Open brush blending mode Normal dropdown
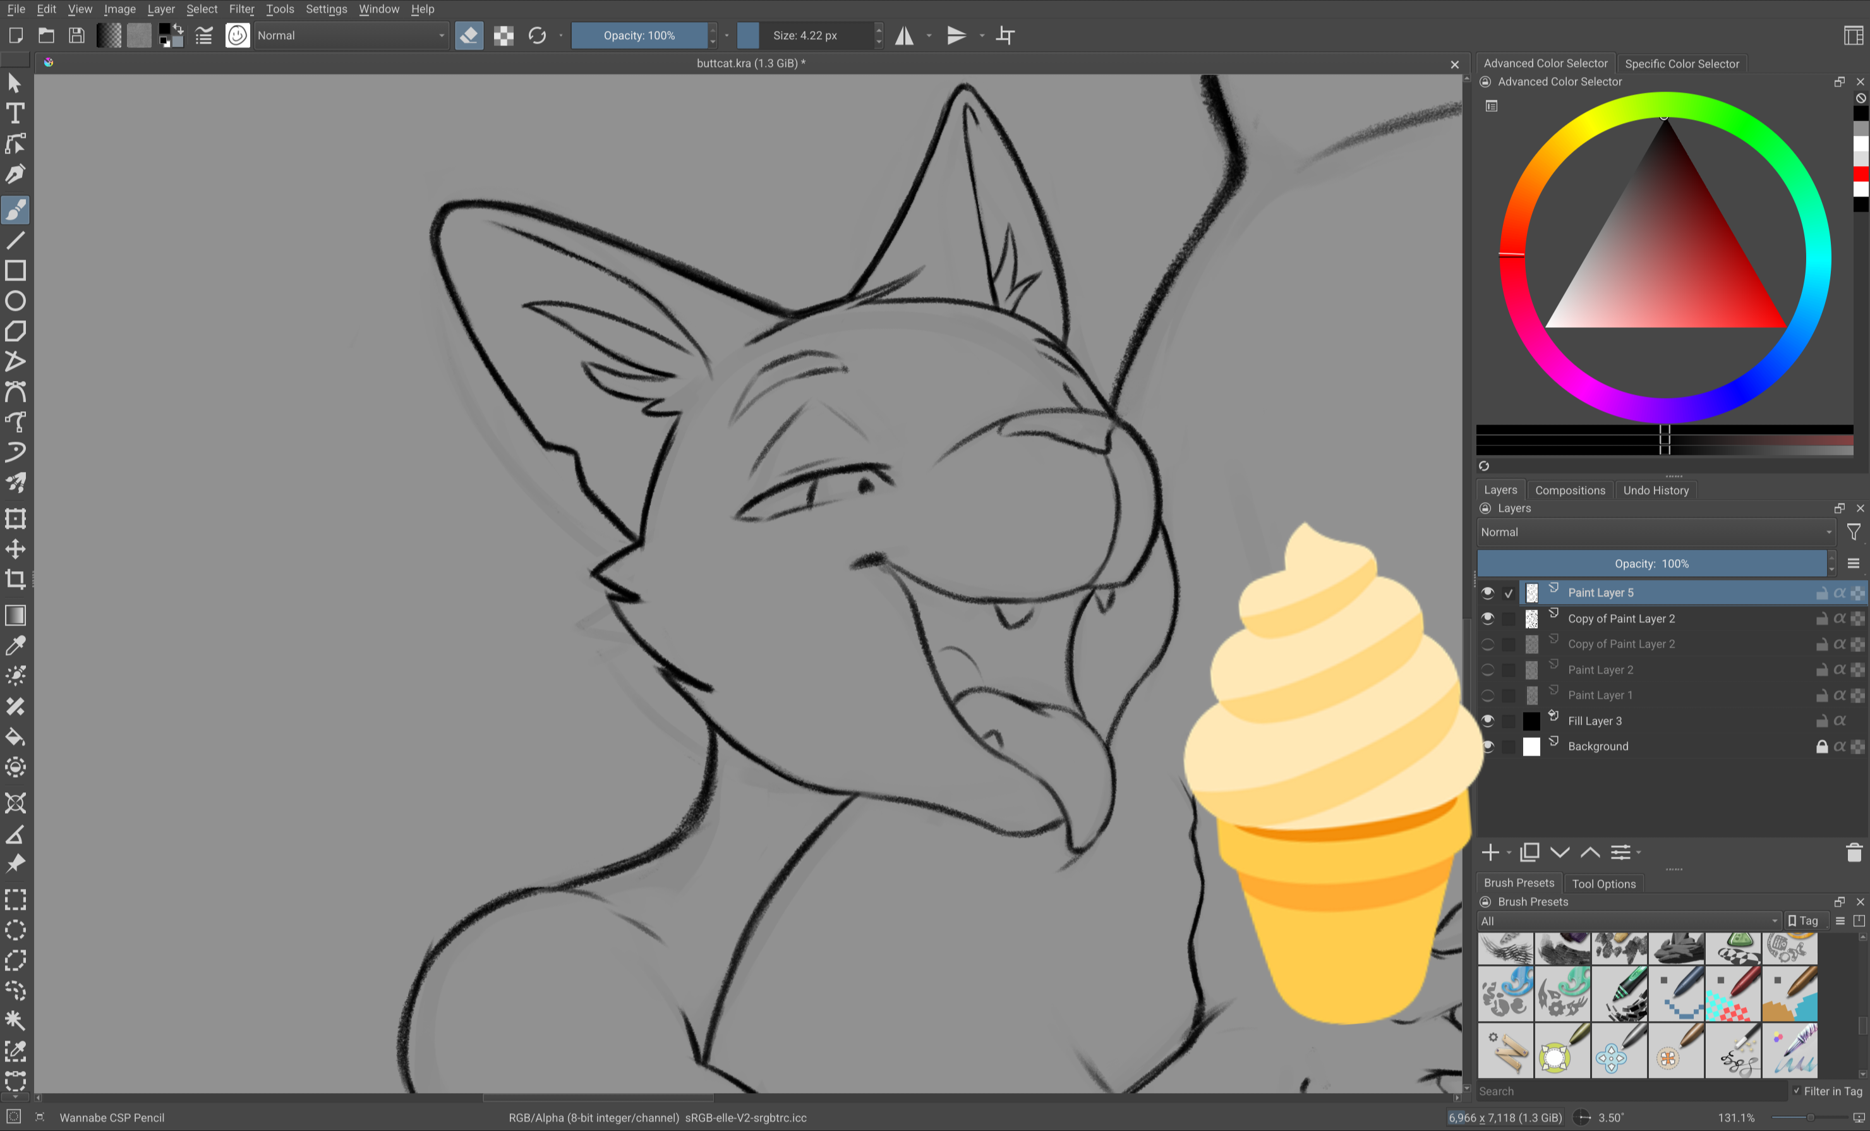This screenshot has width=1870, height=1131. (351, 35)
